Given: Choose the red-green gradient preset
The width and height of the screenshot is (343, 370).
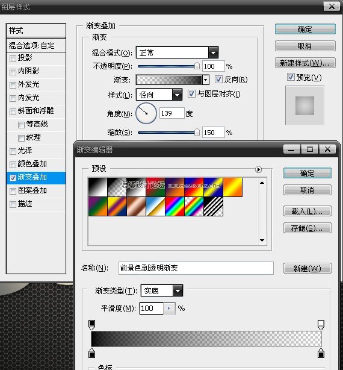Looking at the screenshot, I should click(155, 187).
